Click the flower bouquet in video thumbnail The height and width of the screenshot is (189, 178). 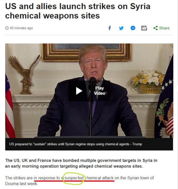coord(147,82)
